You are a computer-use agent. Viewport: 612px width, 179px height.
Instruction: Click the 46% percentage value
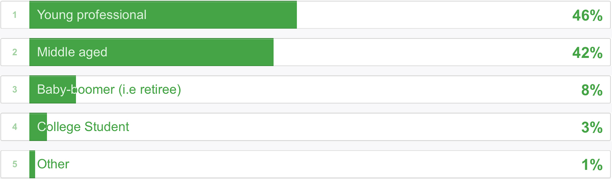(588, 16)
